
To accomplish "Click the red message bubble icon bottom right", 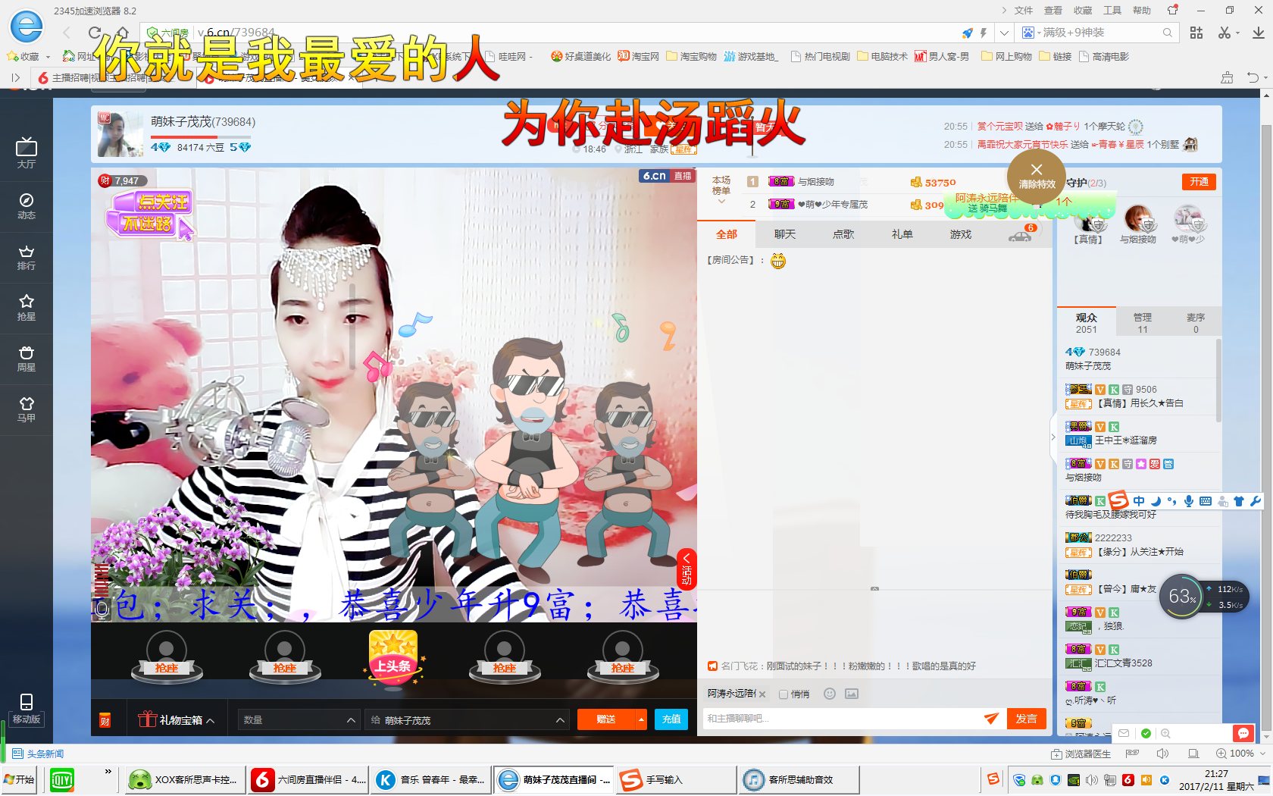I will coord(1243,733).
